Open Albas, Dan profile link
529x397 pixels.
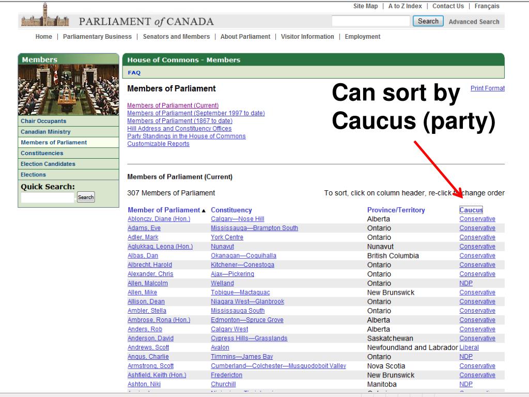click(143, 255)
